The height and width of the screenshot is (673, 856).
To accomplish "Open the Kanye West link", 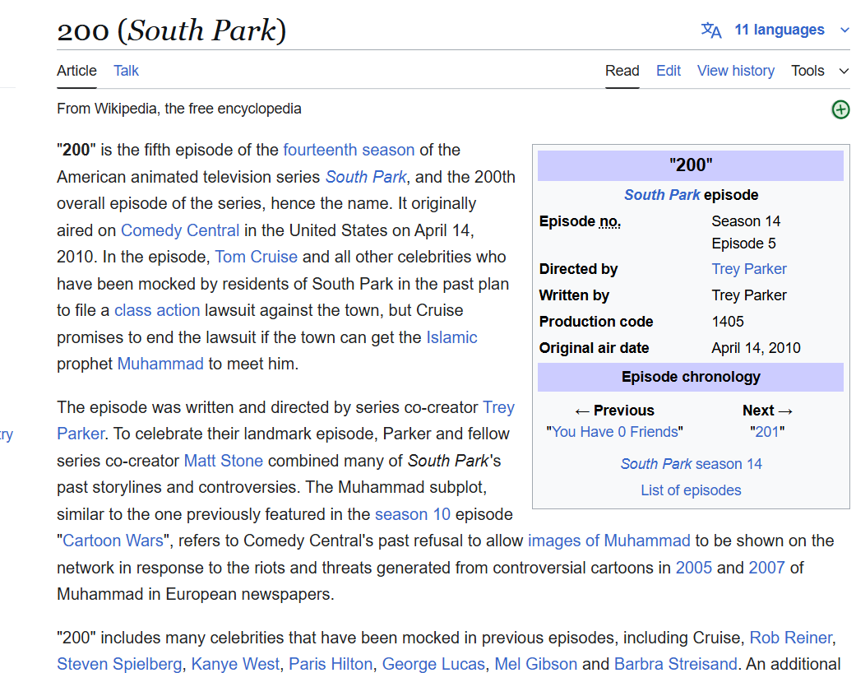I will click(235, 664).
